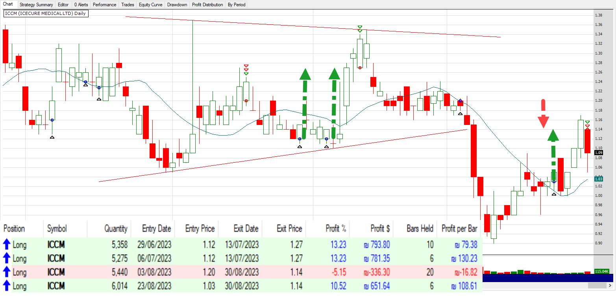Click the last price tag 1.09 on the price axis
Viewport: 616px width, 299px height.
pyautogui.click(x=599, y=152)
